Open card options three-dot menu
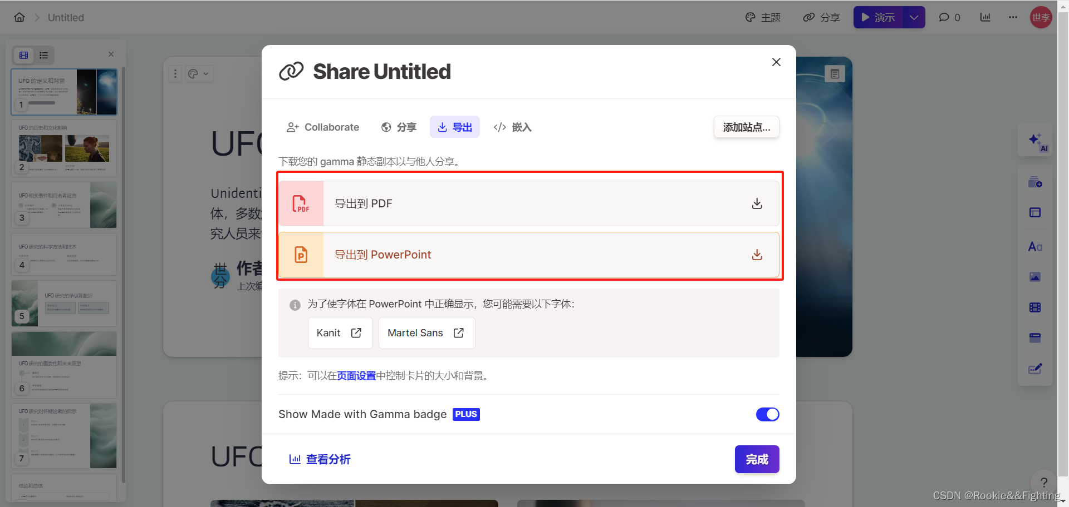1069x507 pixels. coord(175,73)
